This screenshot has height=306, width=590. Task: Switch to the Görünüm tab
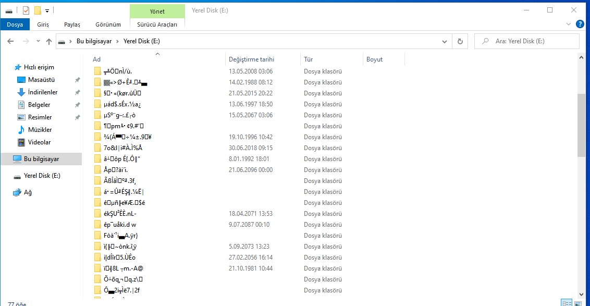click(x=108, y=25)
